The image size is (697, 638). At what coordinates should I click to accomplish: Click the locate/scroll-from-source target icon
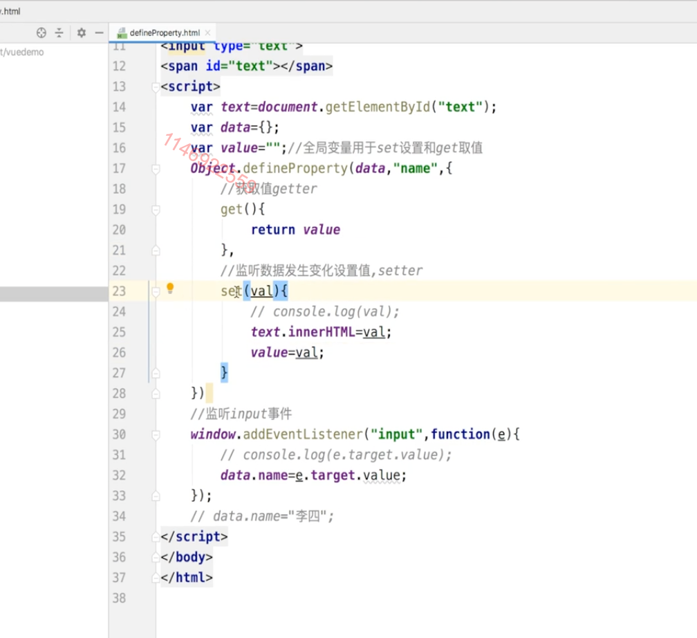[x=41, y=33]
